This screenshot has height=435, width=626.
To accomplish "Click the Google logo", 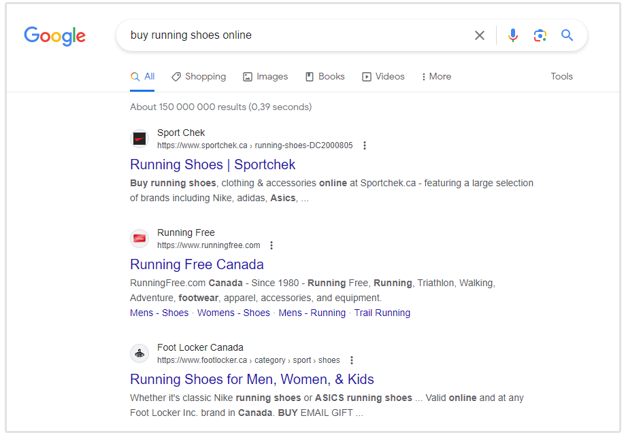I will 54,35.
